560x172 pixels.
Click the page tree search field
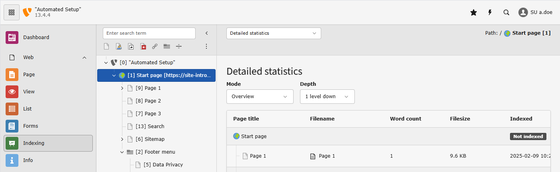click(x=149, y=33)
